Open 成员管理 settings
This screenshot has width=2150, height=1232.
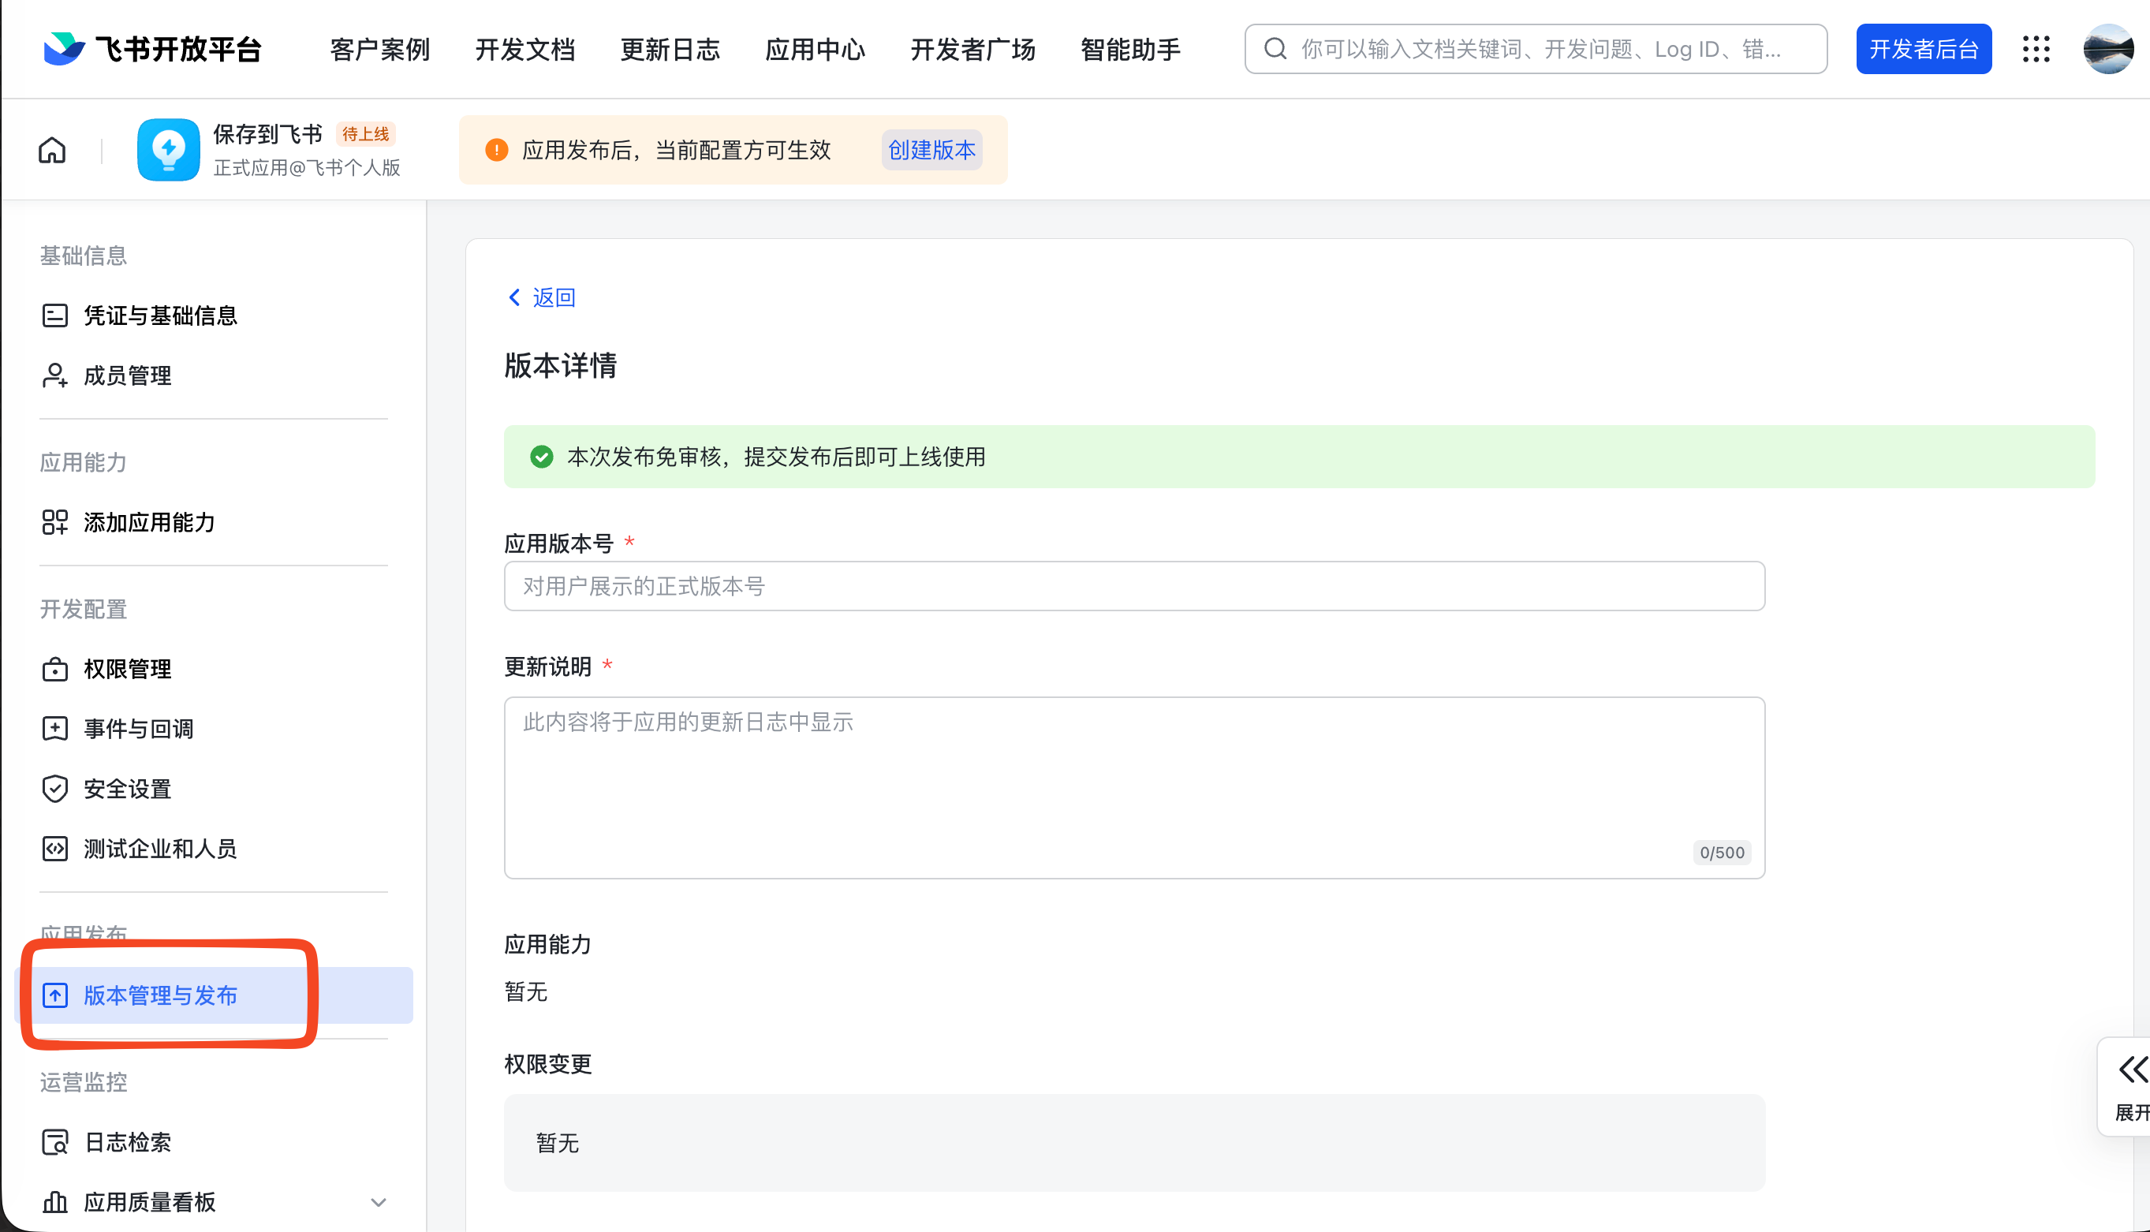(125, 375)
